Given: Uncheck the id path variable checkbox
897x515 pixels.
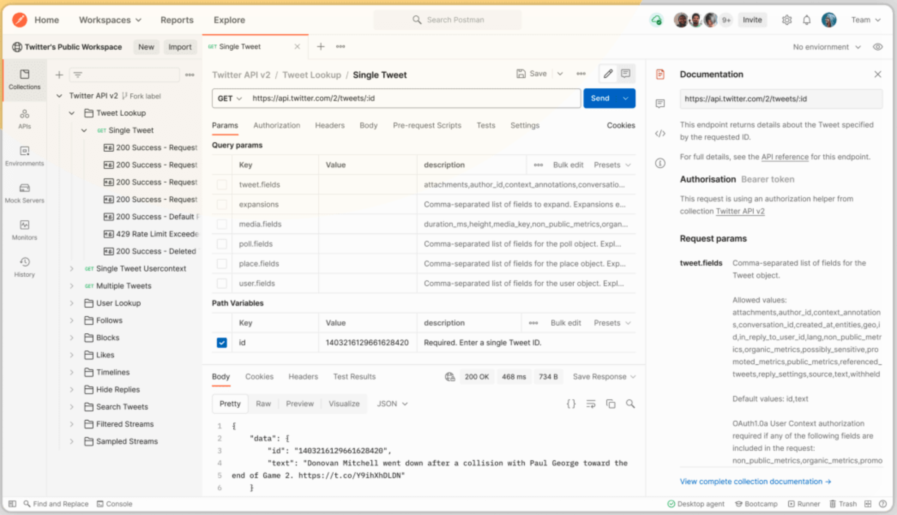Looking at the screenshot, I should click(222, 342).
